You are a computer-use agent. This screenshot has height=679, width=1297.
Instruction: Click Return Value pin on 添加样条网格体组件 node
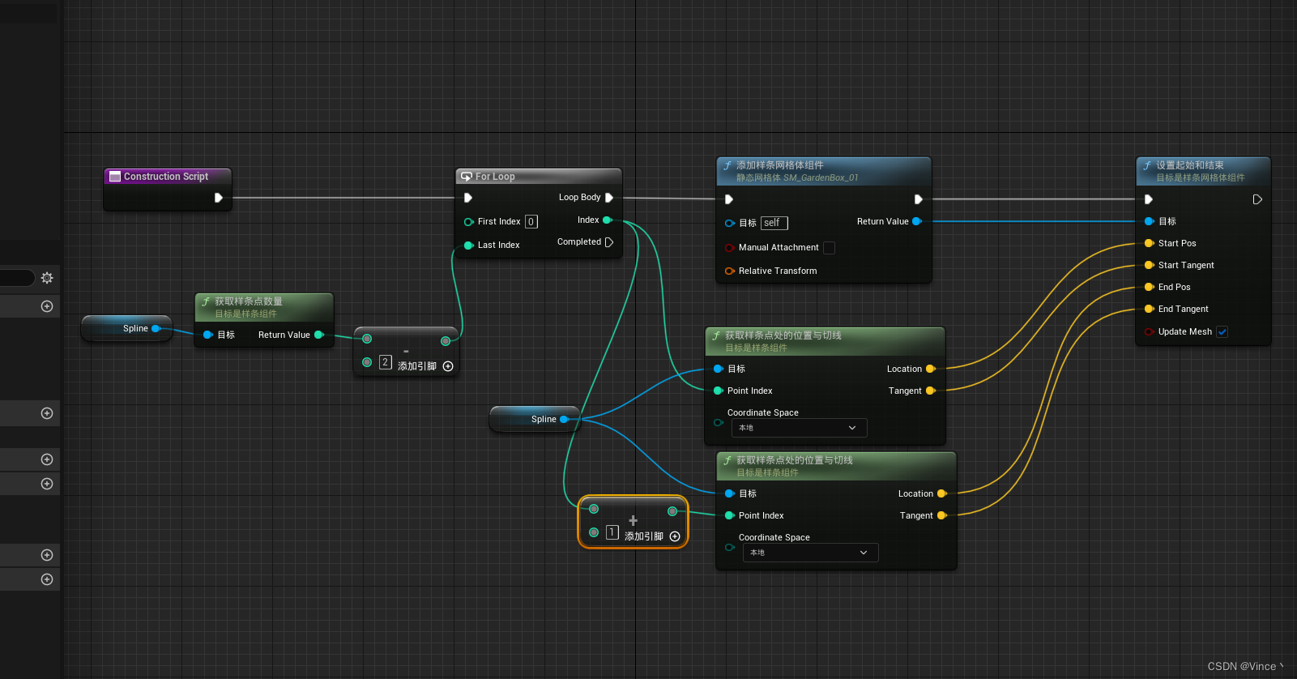(917, 221)
